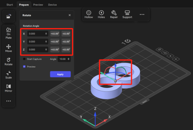The width and height of the screenshot is (193, 130).
Task: Uncheck the Preview checkbox
Action: (25, 67)
